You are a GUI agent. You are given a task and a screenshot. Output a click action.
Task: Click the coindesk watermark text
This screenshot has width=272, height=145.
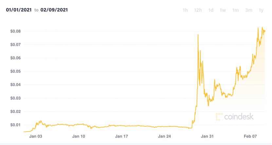pos(239,117)
